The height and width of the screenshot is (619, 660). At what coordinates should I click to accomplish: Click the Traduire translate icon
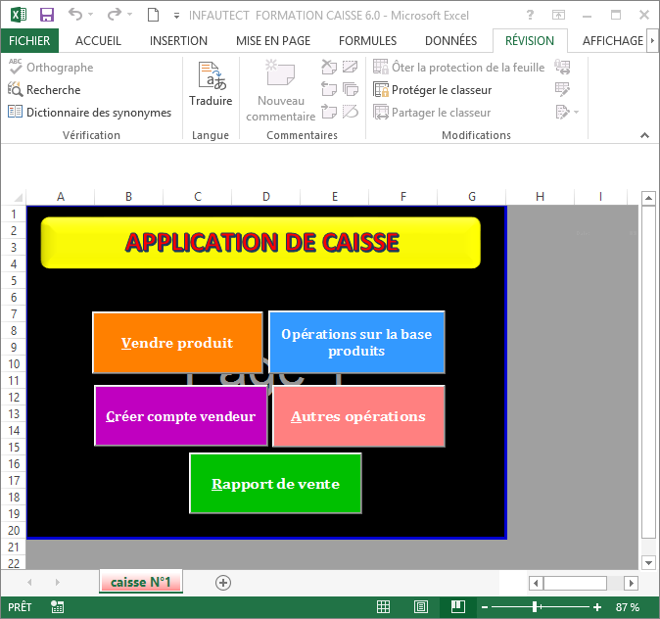211,83
